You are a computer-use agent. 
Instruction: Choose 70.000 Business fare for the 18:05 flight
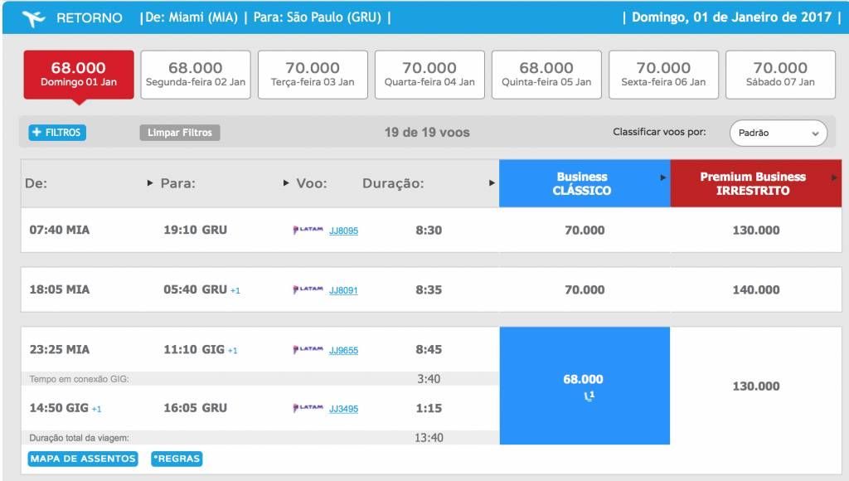(585, 289)
